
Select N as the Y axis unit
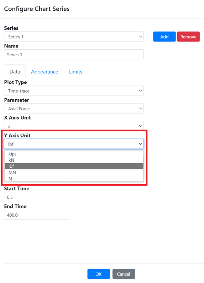74,179
